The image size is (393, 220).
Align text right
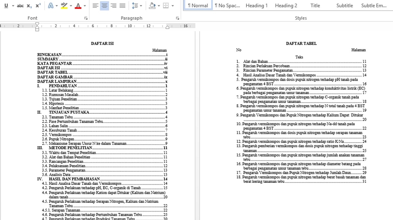(113, 5)
